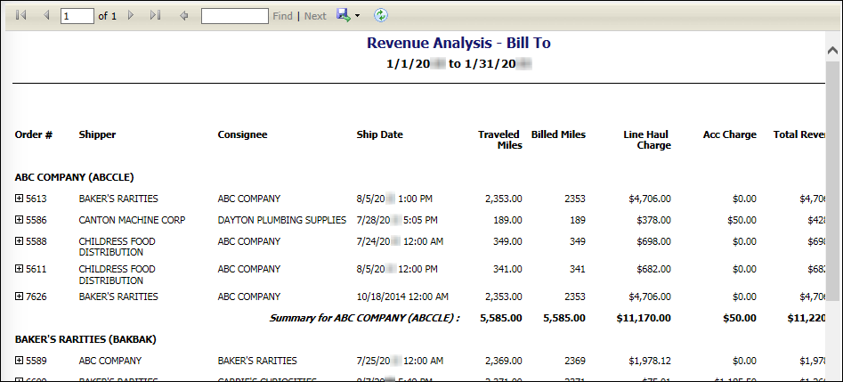Click the vertical scrollbar thumb
Screen dimensions: 843x382
pyautogui.click(x=832, y=178)
